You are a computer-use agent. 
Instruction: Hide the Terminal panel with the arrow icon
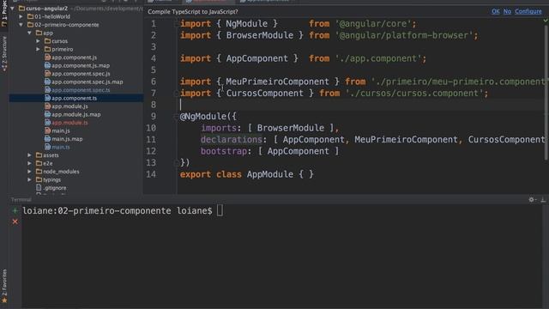coord(543,200)
